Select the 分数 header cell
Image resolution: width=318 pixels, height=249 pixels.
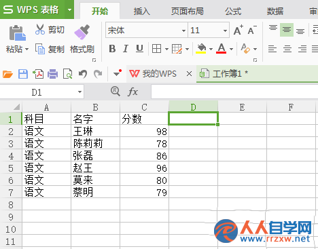pyautogui.click(x=144, y=119)
